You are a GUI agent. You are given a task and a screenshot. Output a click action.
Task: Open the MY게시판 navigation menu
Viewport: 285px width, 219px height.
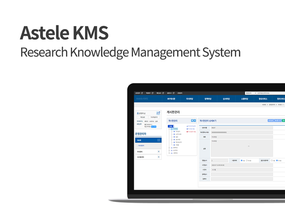pyautogui.click(x=171, y=99)
